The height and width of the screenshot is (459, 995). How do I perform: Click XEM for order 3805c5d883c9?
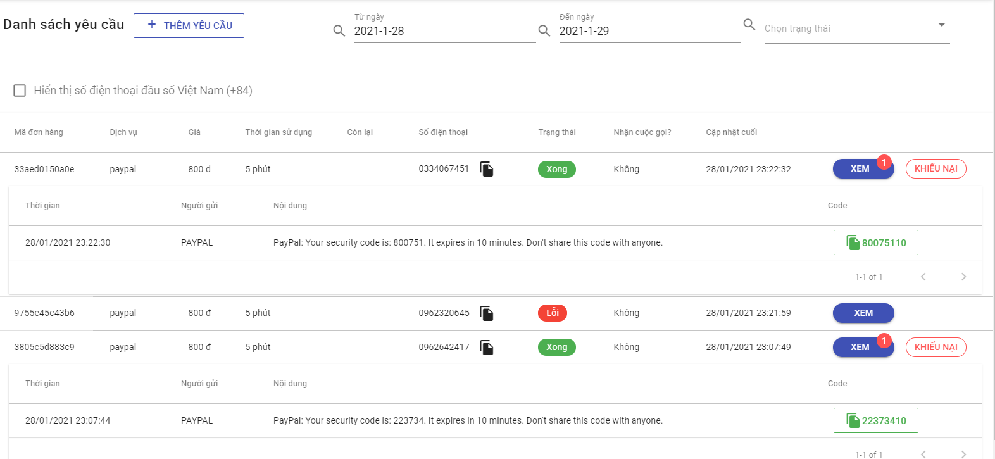[860, 347]
